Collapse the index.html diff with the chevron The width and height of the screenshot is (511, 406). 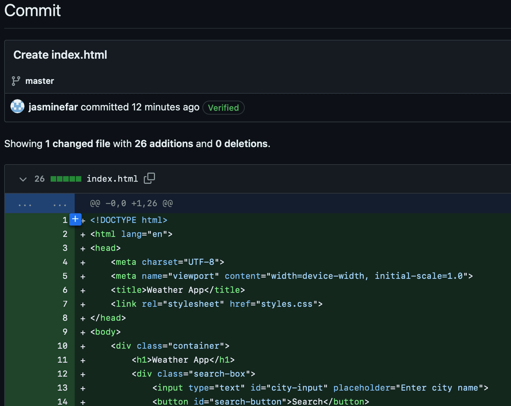pos(23,179)
